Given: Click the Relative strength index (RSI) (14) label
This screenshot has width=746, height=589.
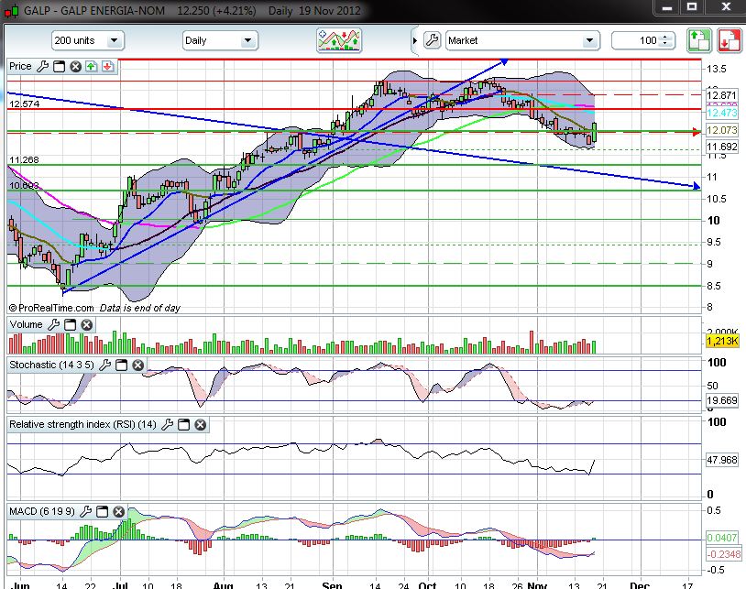Looking at the screenshot, I should [82, 424].
